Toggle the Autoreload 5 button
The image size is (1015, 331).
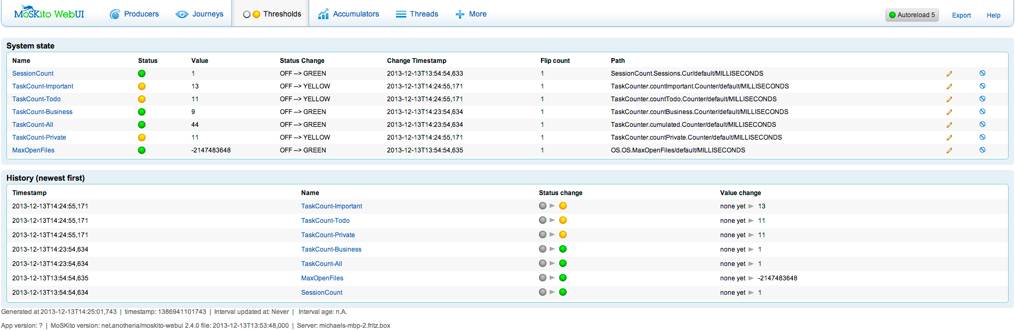pos(912,15)
